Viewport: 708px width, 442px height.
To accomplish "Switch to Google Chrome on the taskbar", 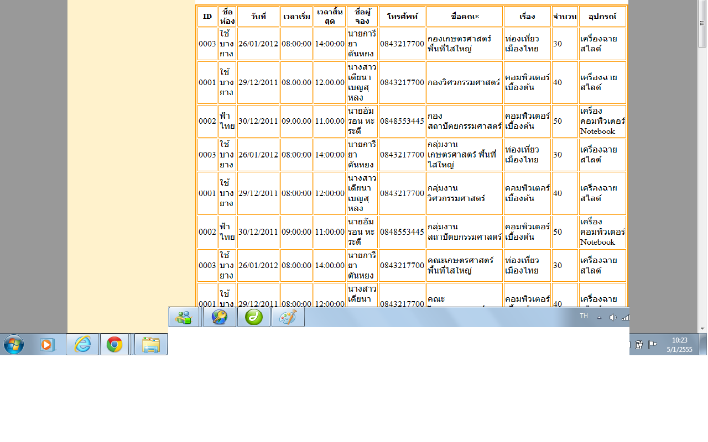I will tap(114, 344).
